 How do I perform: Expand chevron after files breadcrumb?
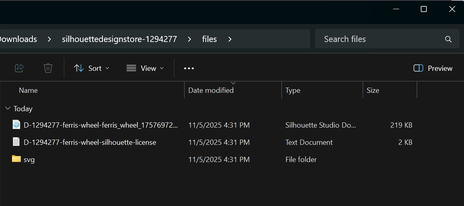(x=230, y=39)
